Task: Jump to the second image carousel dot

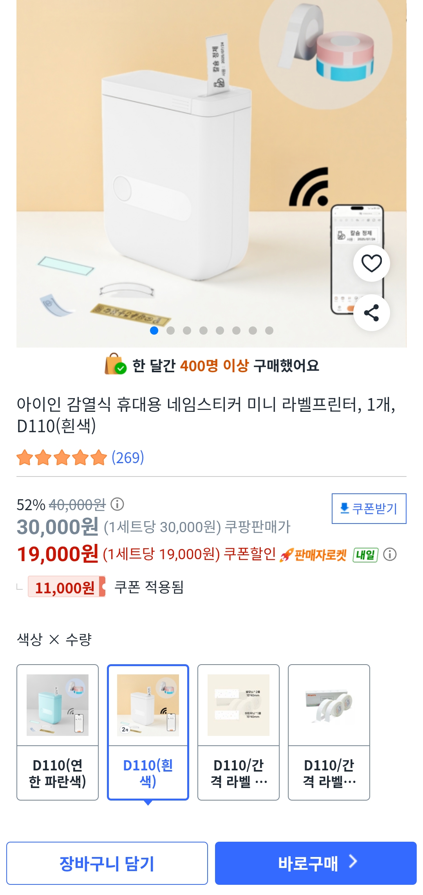Action: point(171,331)
